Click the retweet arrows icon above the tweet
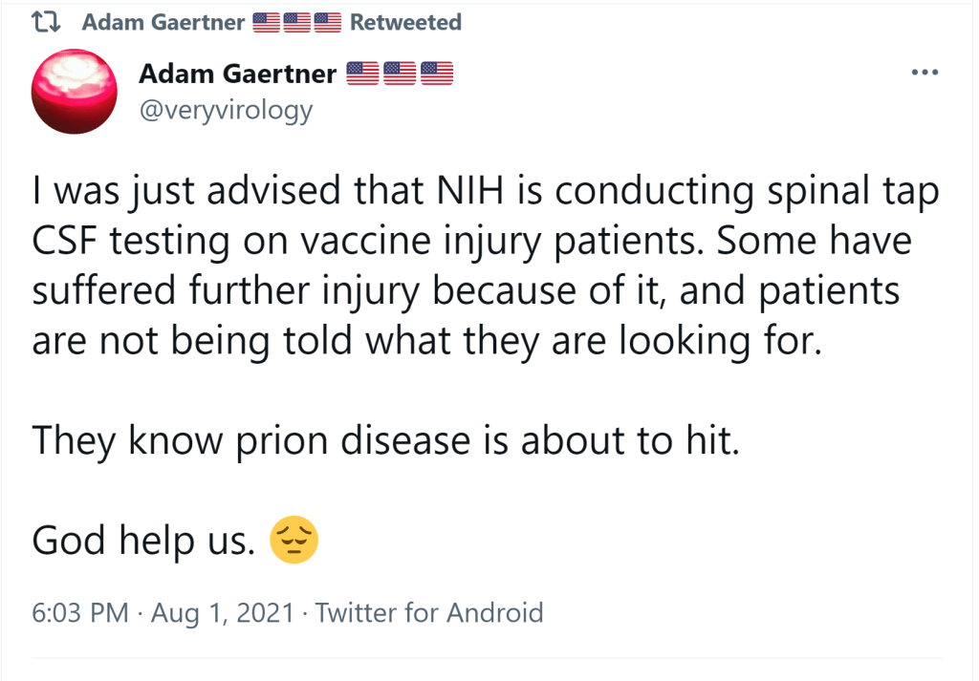 point(47,22)
